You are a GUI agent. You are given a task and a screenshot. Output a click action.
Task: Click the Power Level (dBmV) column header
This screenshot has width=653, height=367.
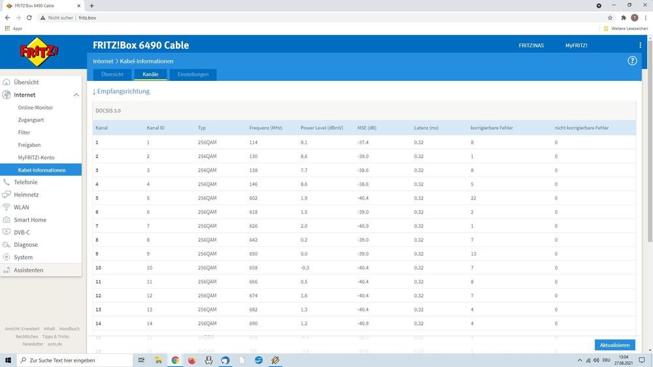pyautogui.click(x=322, y=128)
